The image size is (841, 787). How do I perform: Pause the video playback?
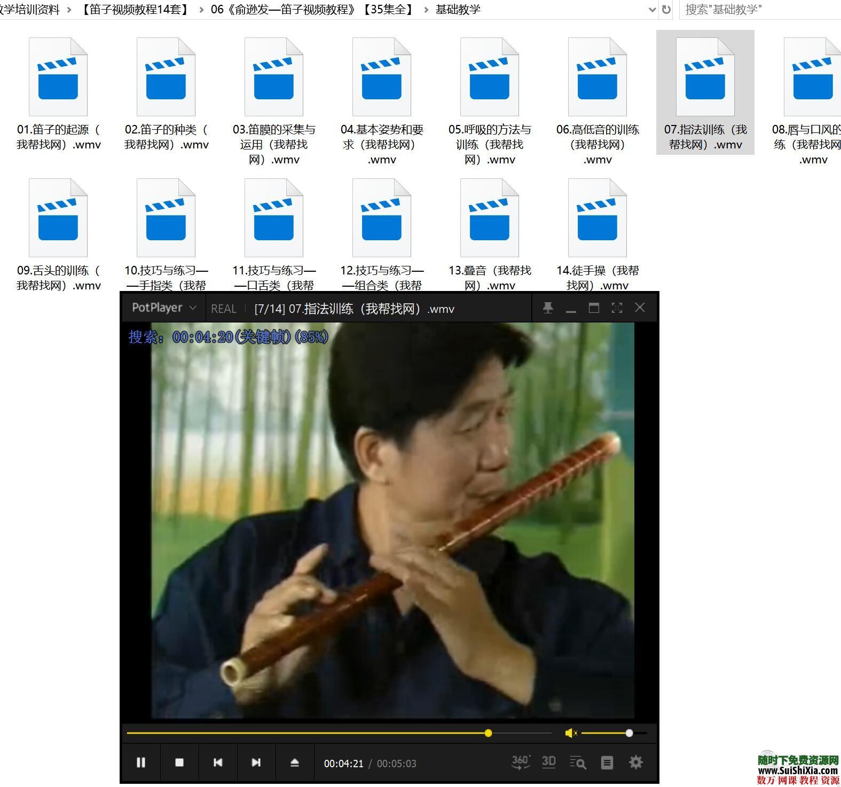coord(141,762)
